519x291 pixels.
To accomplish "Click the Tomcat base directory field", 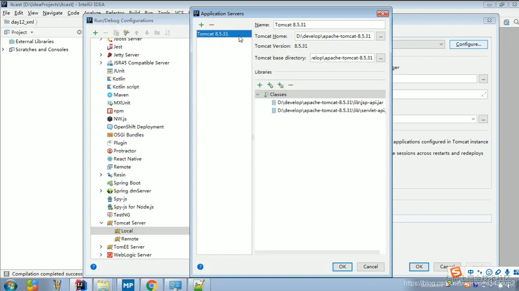I will coord(342,58).
